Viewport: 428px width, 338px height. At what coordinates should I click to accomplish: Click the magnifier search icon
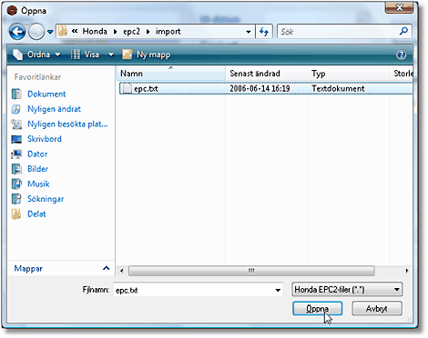click(x=404, y=31)
